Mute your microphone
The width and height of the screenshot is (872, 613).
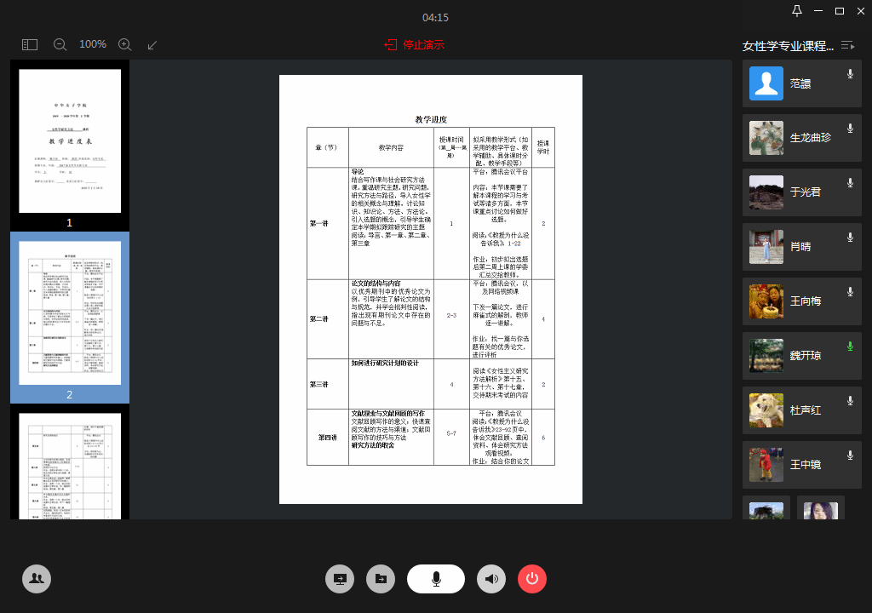click(x=435, y=578)
